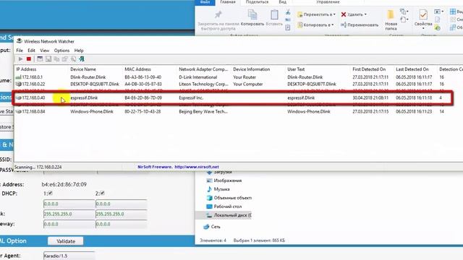The width and height of the screenshot is (463, 260).
Task: Switch to the Поделиться tab in Explorer
Action: click(257, 2)
